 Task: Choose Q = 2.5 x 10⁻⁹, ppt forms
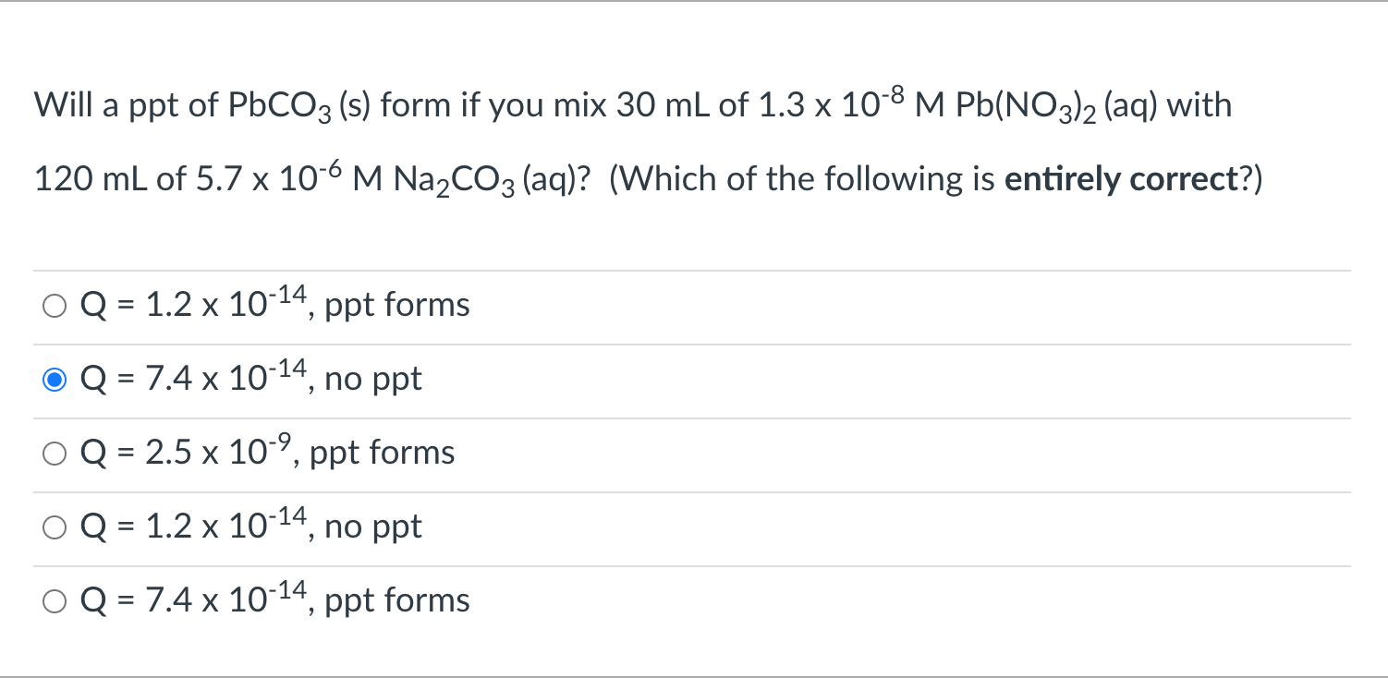(266, 452)
